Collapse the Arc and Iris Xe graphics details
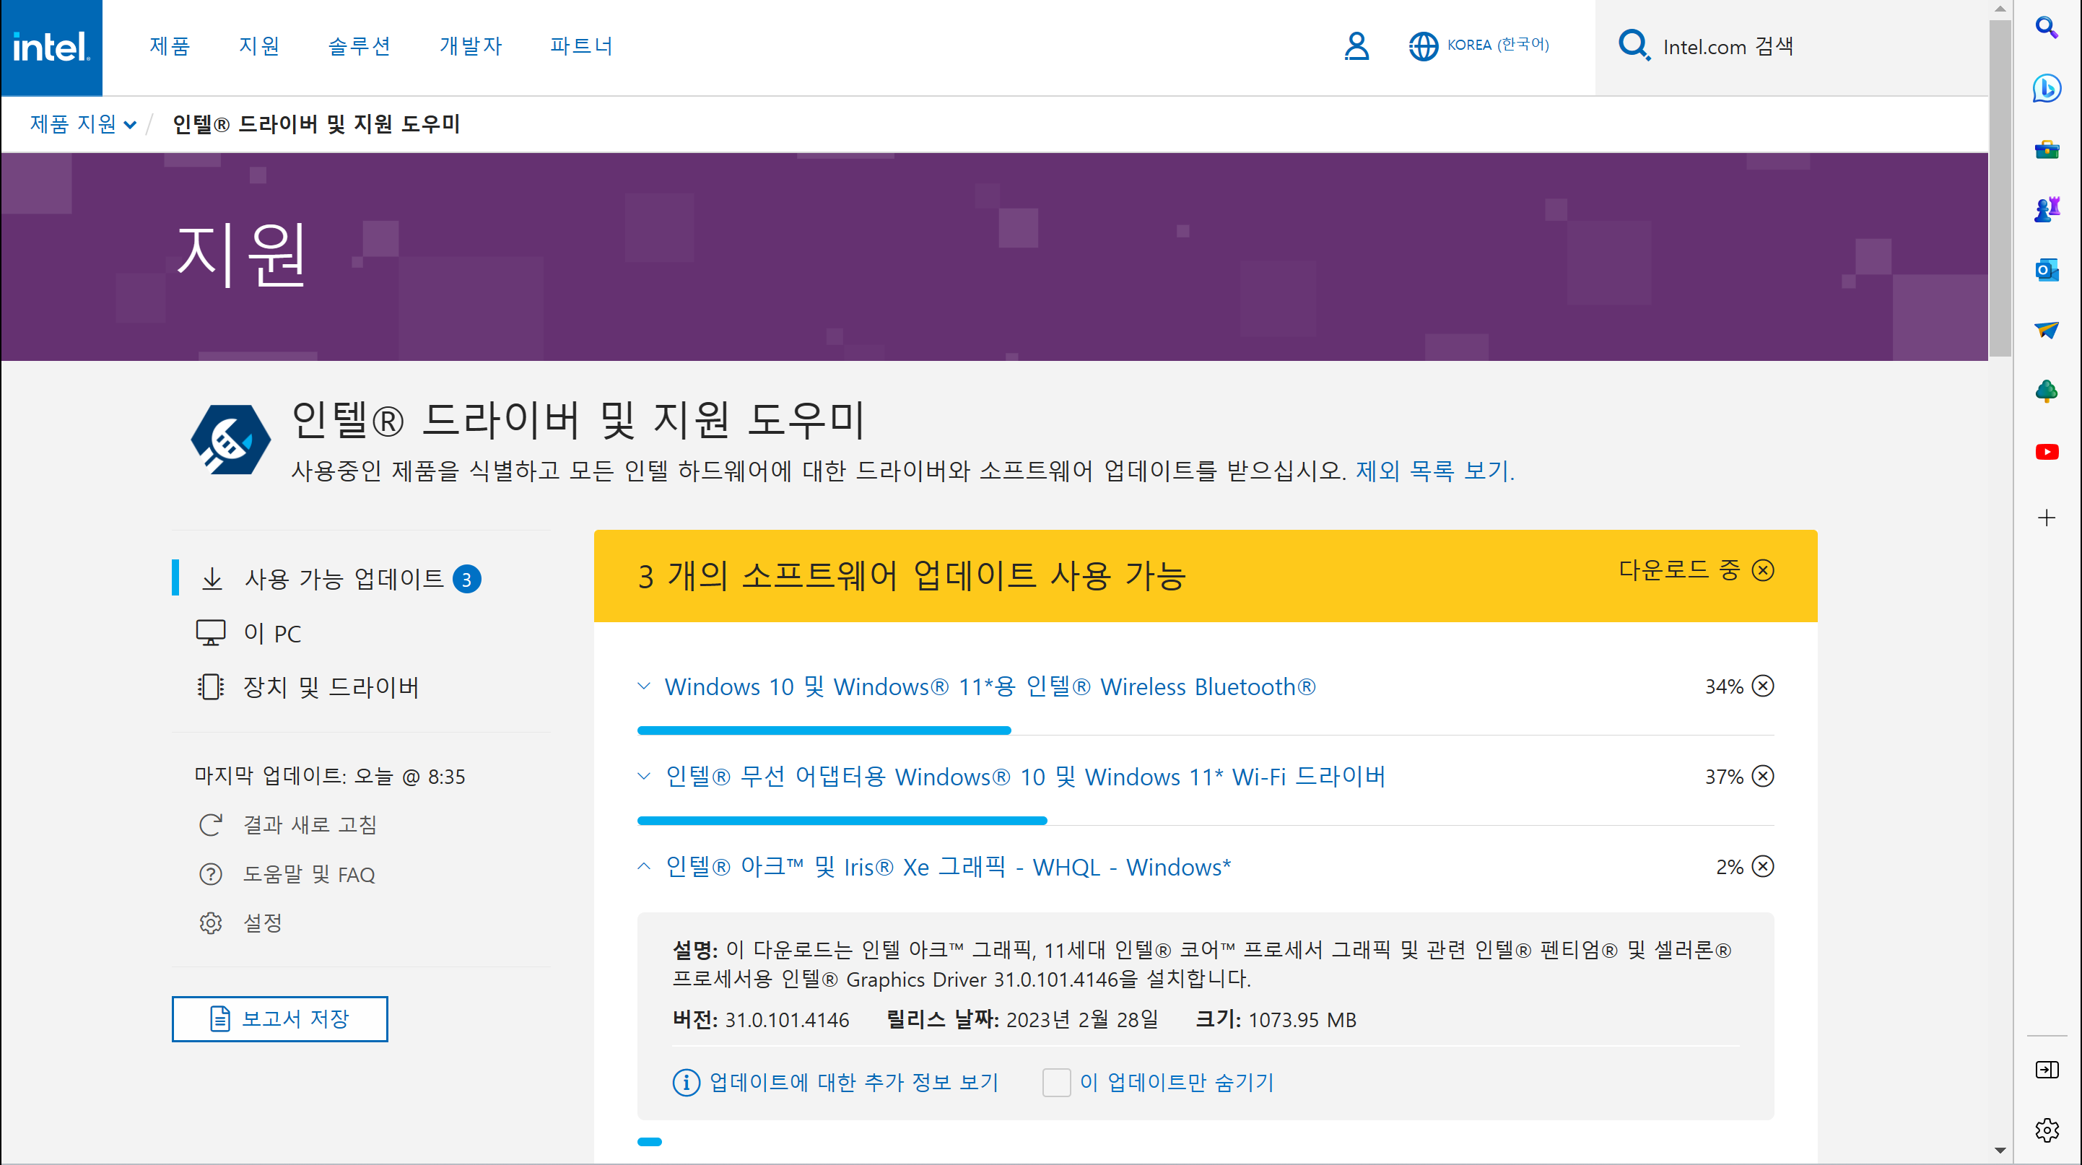The image size is (2082, 1165). coord(643,866)
